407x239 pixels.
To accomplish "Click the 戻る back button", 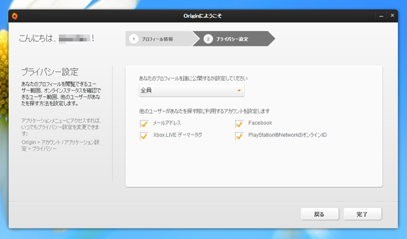I will click(x=319, y=214).
